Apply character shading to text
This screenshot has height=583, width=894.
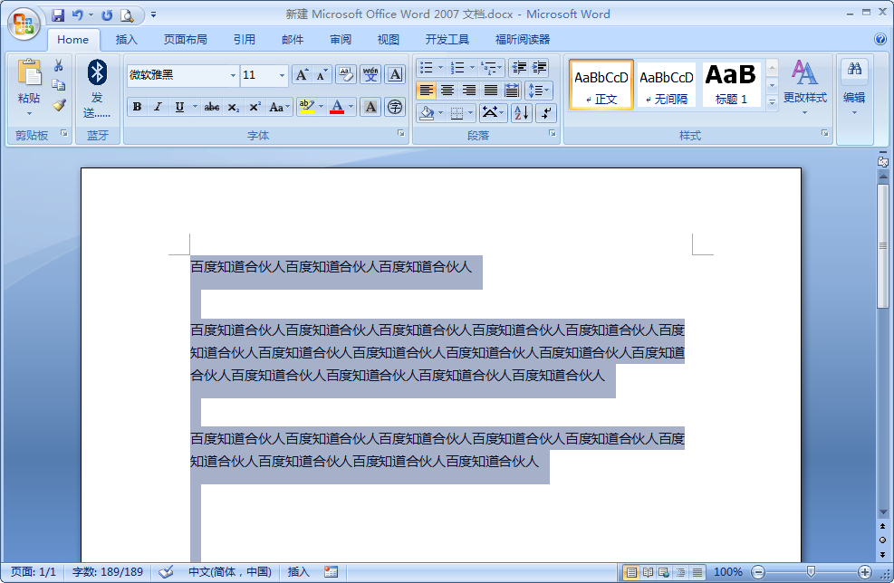(370, 107)
